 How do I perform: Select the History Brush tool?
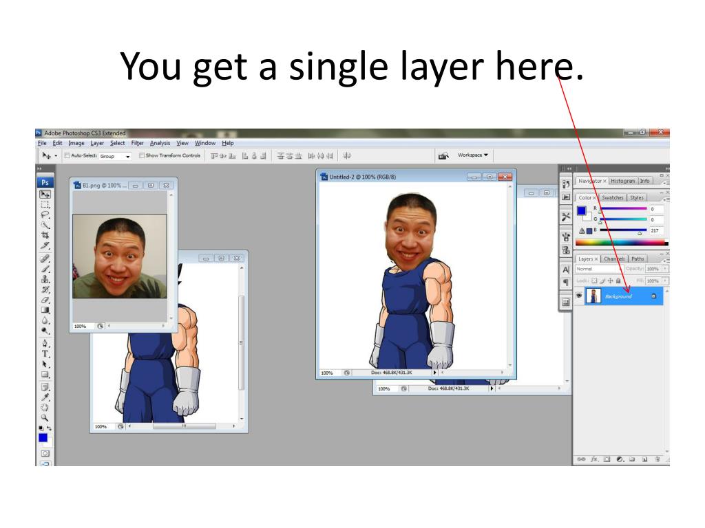coord(45,289)
